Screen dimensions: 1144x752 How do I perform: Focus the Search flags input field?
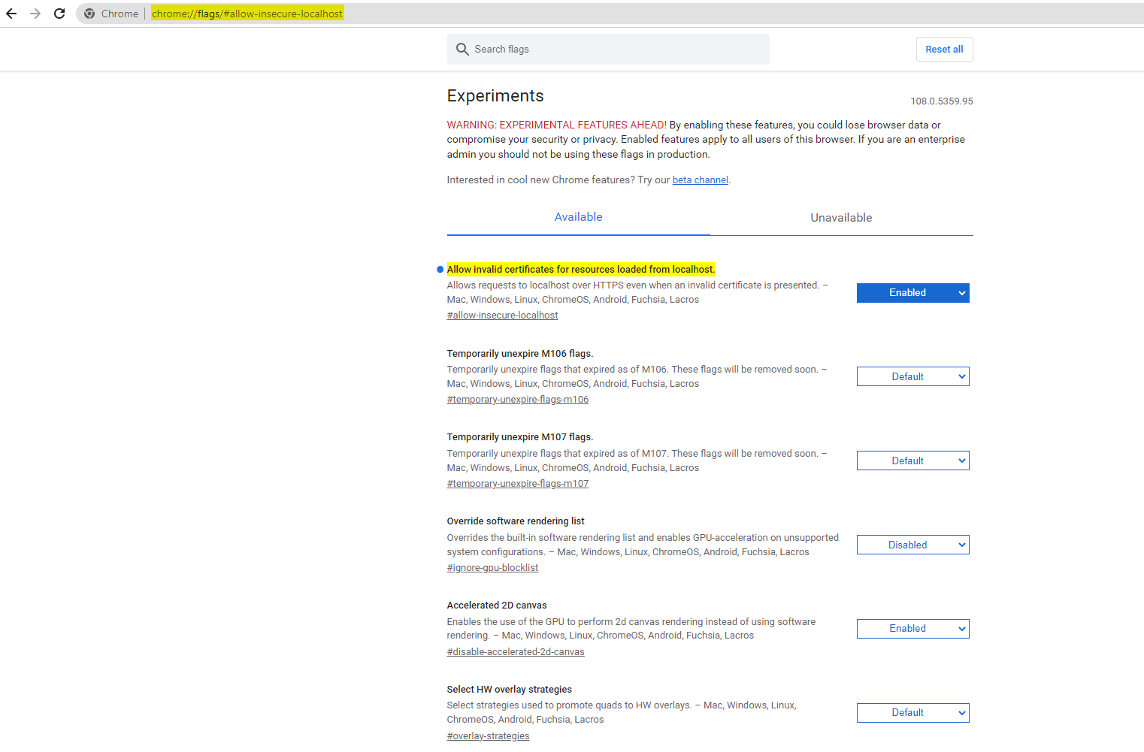click(608, 49)
